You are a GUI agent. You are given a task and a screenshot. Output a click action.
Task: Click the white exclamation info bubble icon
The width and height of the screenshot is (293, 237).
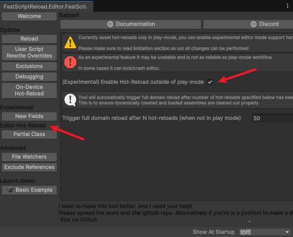[x=70, y=100]
